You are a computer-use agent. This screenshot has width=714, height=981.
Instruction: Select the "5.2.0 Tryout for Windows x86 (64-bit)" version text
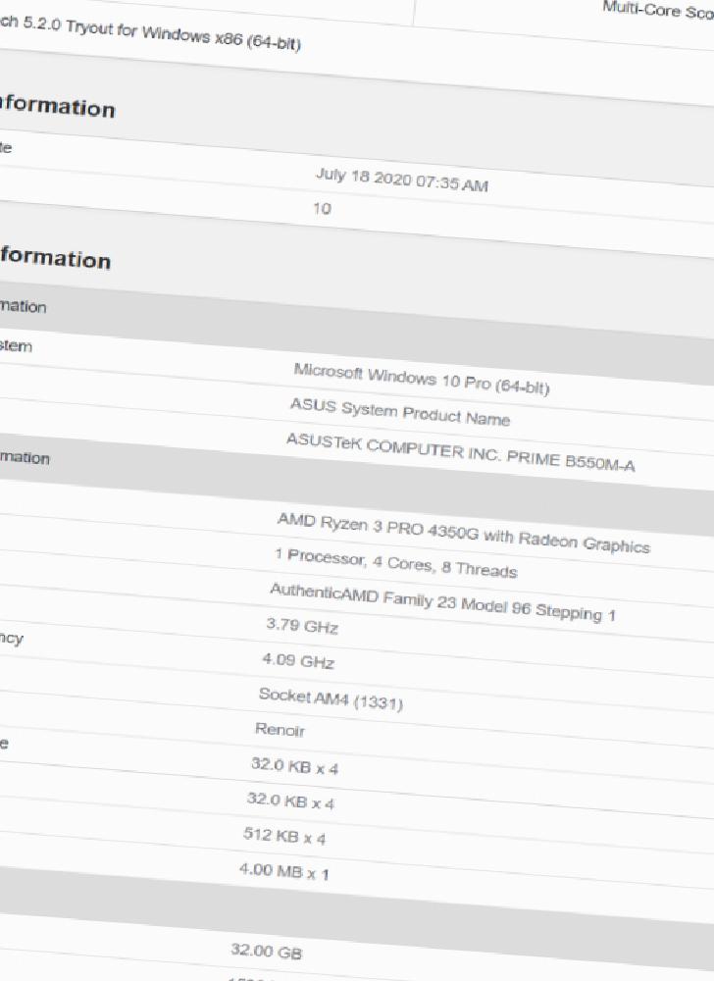point(162,33)
